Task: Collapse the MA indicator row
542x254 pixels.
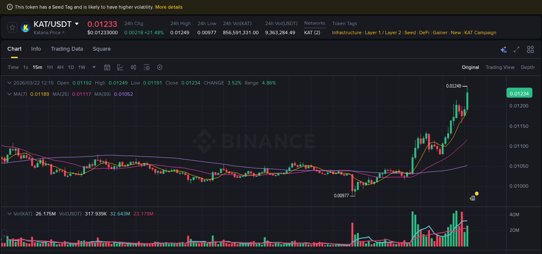Action: click(10, 94)
